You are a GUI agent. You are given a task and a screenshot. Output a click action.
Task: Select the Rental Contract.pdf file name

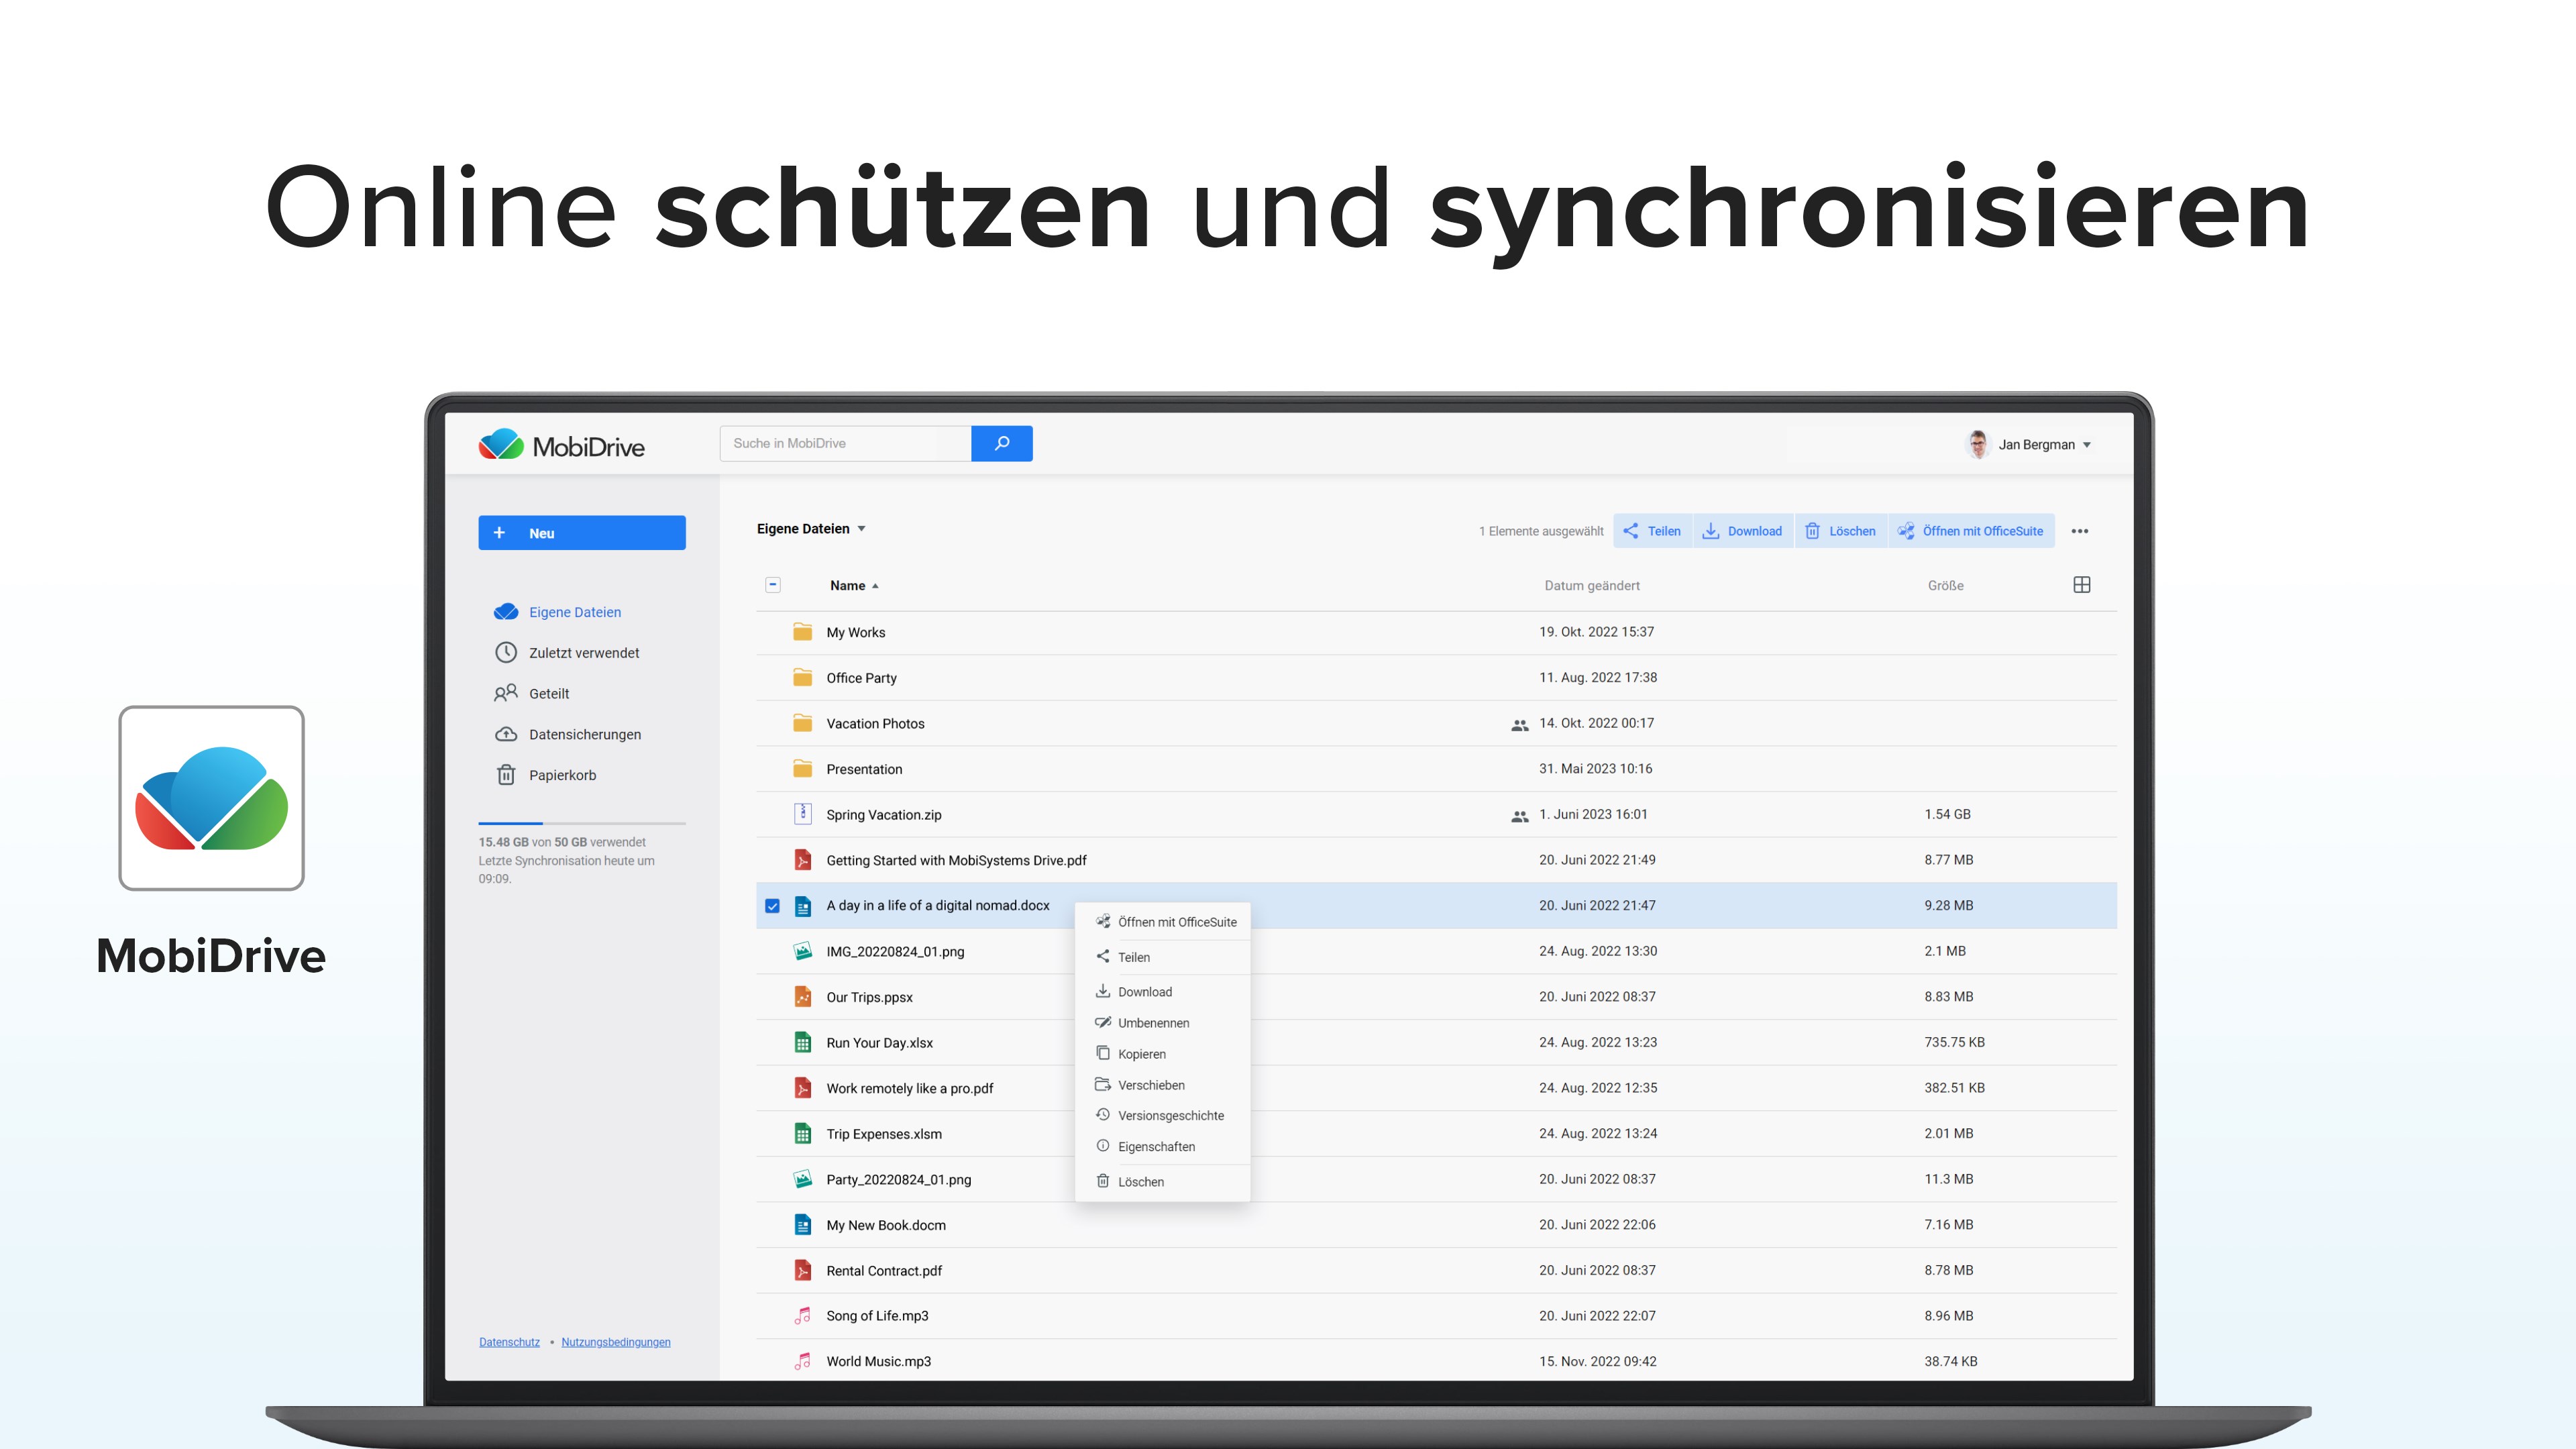click(884, 1271)
